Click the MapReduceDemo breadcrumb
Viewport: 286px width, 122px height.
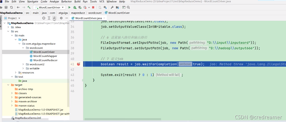coord(11,13)
